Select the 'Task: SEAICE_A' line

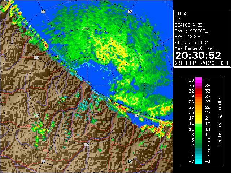pos(192,31)
